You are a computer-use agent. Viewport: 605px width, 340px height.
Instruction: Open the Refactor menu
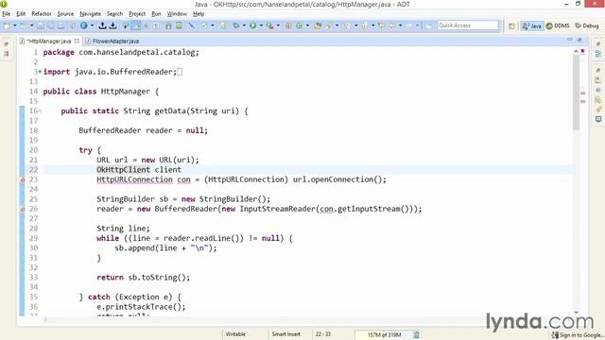[x=42, y=14]
